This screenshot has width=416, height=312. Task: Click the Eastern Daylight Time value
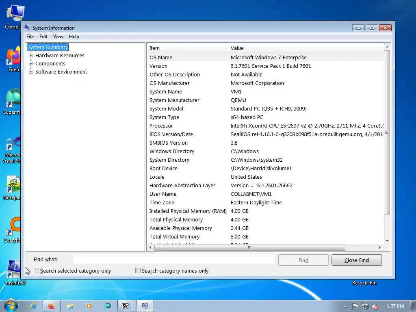(256, 202)
